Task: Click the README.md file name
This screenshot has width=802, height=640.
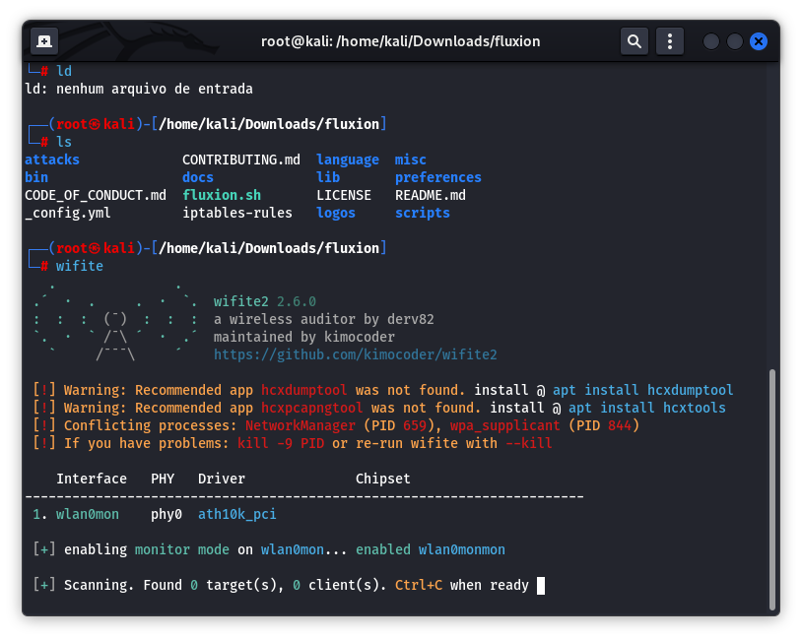Action: click(430, 195)
